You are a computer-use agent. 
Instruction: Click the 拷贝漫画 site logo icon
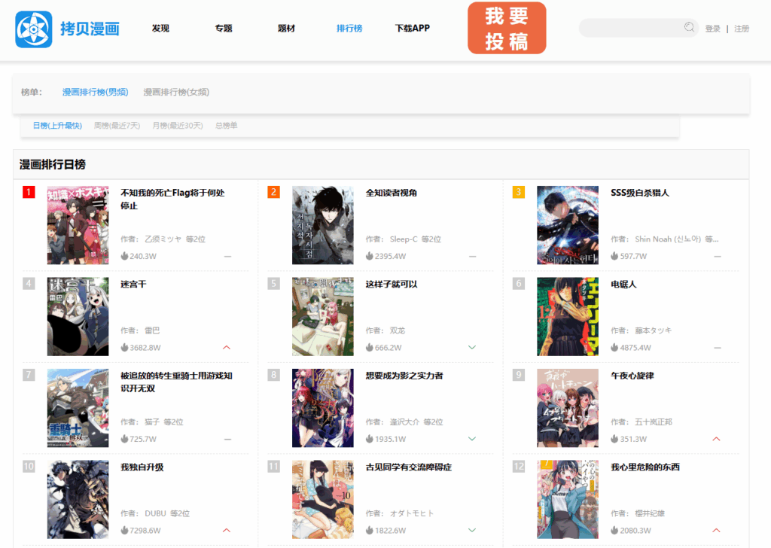pyautogui.click(x=33, y=29)
